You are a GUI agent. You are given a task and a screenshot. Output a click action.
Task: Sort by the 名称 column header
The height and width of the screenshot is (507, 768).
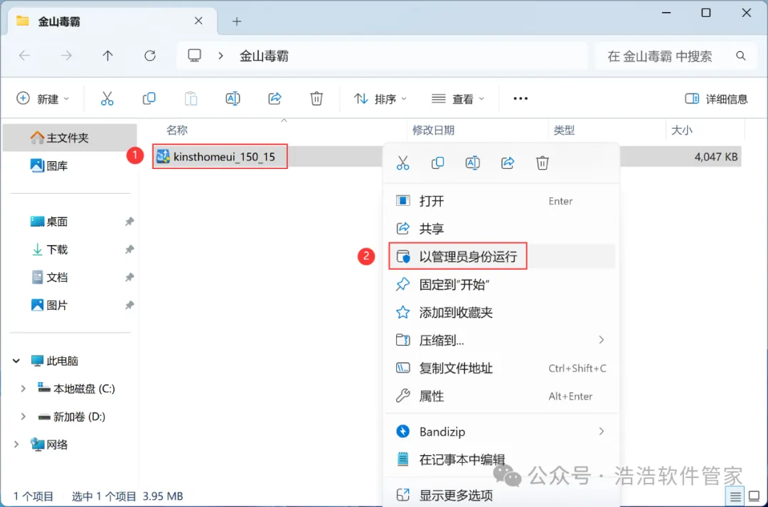point(177,130)
